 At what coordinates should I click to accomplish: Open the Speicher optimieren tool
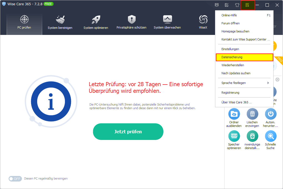(234, 140)
